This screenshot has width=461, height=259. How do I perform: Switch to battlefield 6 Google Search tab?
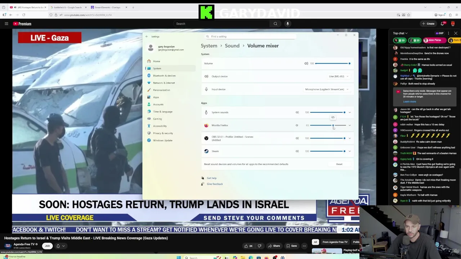(x=68, y=7)
